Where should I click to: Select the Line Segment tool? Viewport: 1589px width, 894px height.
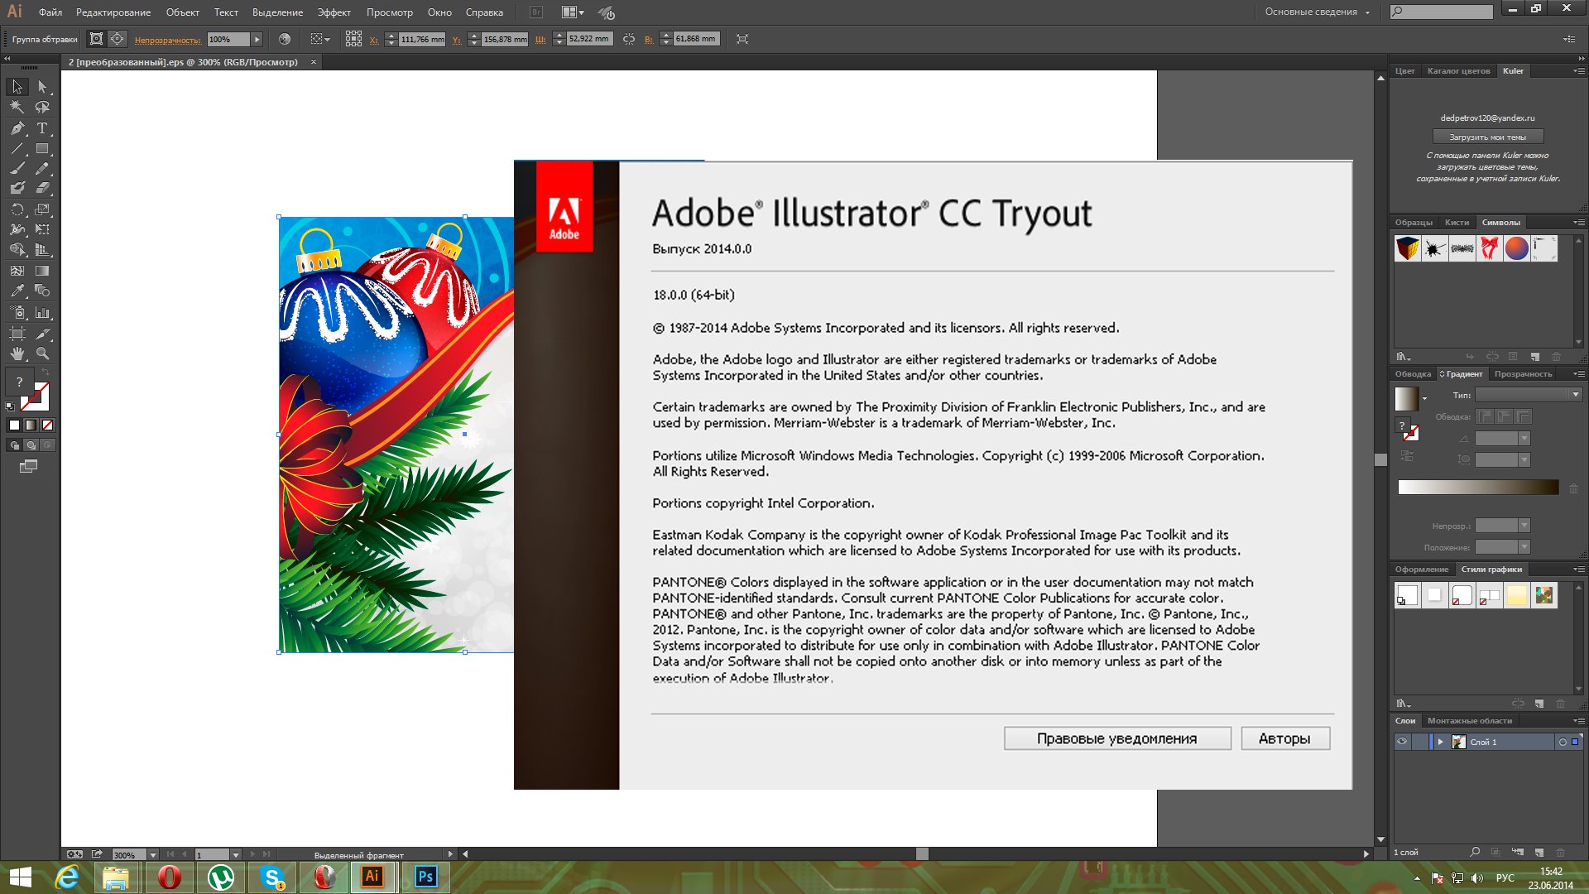coord(17,149)
